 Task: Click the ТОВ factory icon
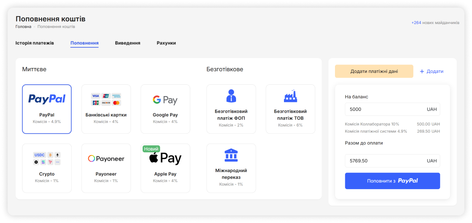290,96
